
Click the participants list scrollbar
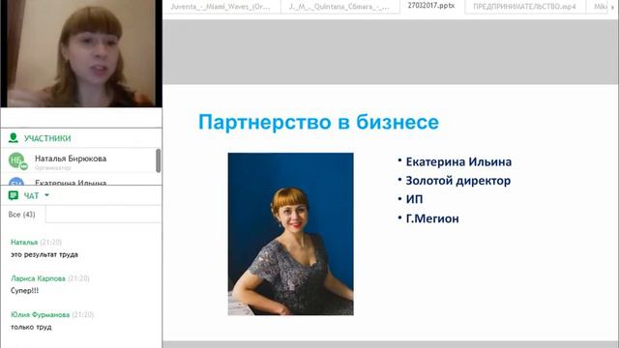159,160
